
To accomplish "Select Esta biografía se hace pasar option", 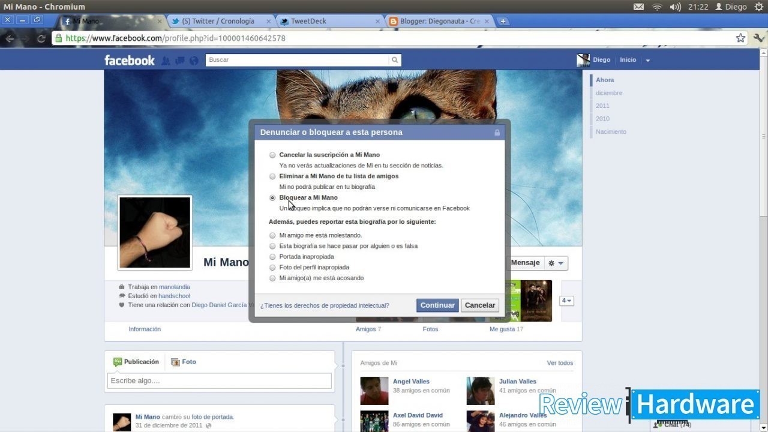I will tap(273, 246).
